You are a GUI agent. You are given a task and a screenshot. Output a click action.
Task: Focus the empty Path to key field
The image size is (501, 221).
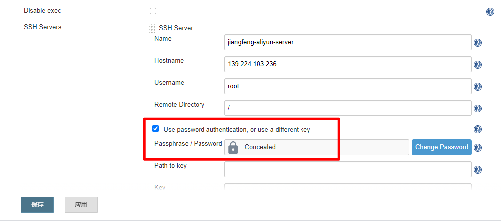[x=348, y=169]
